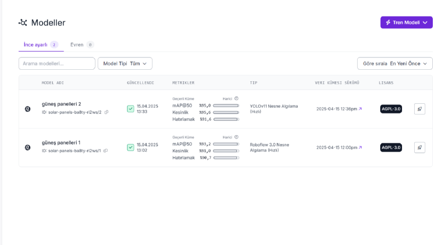Click the model logo icon beside güneş panelleri 1
Screen dimensions: 435x245
click(x=27, y=148)
